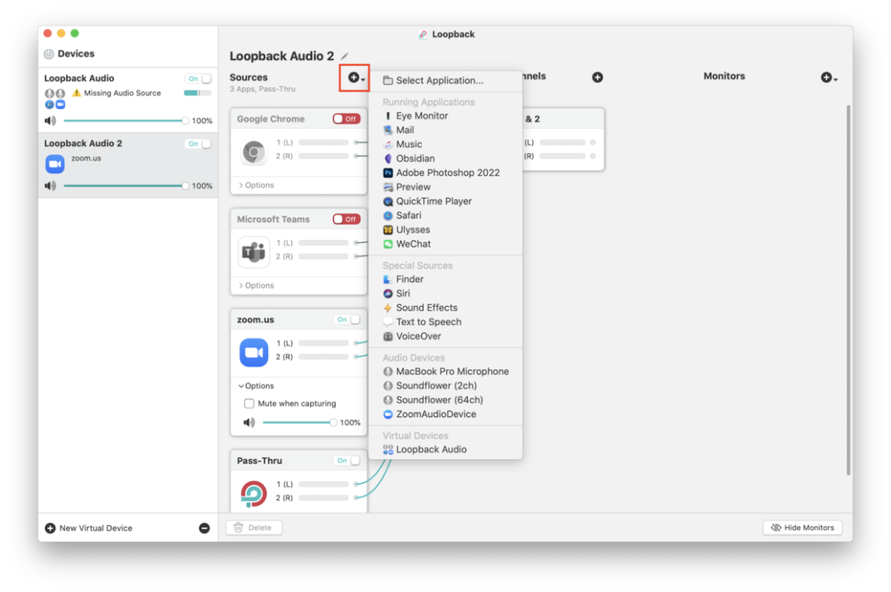Screen dimensions: 891x592
Task: Click speaker icon in zoom.us options
Action: (x=249, y=422)
